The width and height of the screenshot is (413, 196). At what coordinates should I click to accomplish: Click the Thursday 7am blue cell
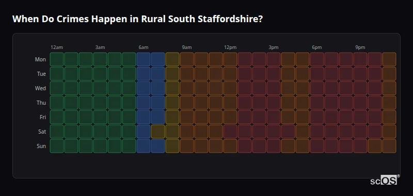[x=158, y=102]
